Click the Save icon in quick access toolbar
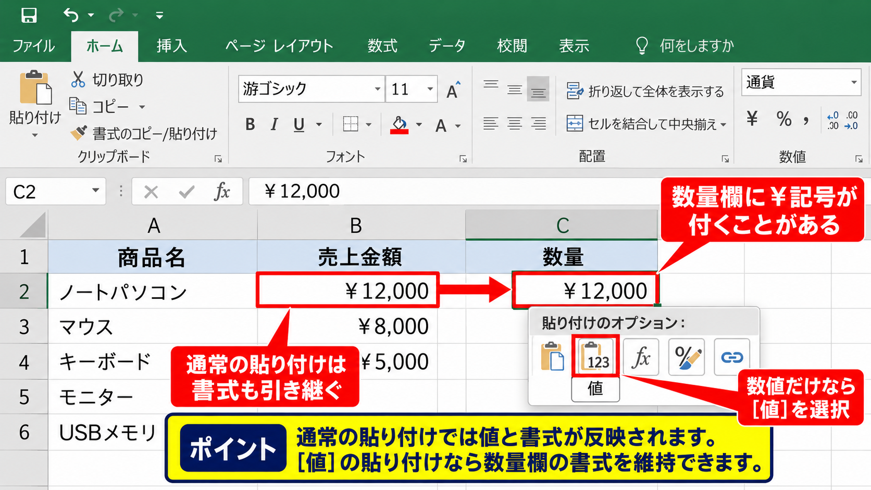Image resolution: width=871 pixels, height=490 pixels. tap(29, 15)
